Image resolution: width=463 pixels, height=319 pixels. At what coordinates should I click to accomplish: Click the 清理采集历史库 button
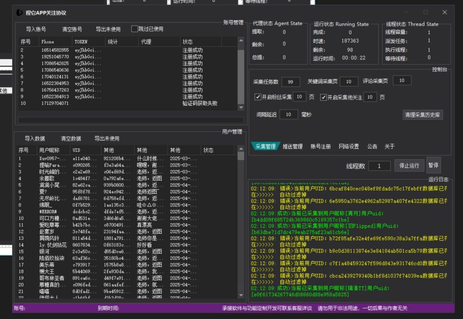pos(422,115)
